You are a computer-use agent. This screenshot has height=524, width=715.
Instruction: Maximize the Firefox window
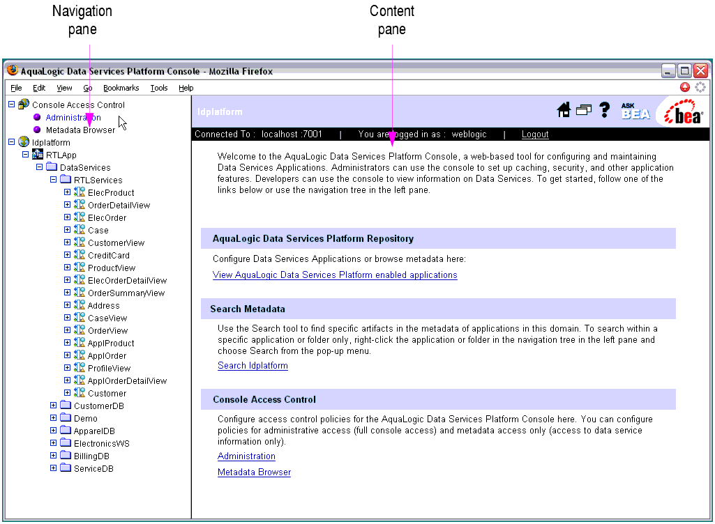pos(684,71)
